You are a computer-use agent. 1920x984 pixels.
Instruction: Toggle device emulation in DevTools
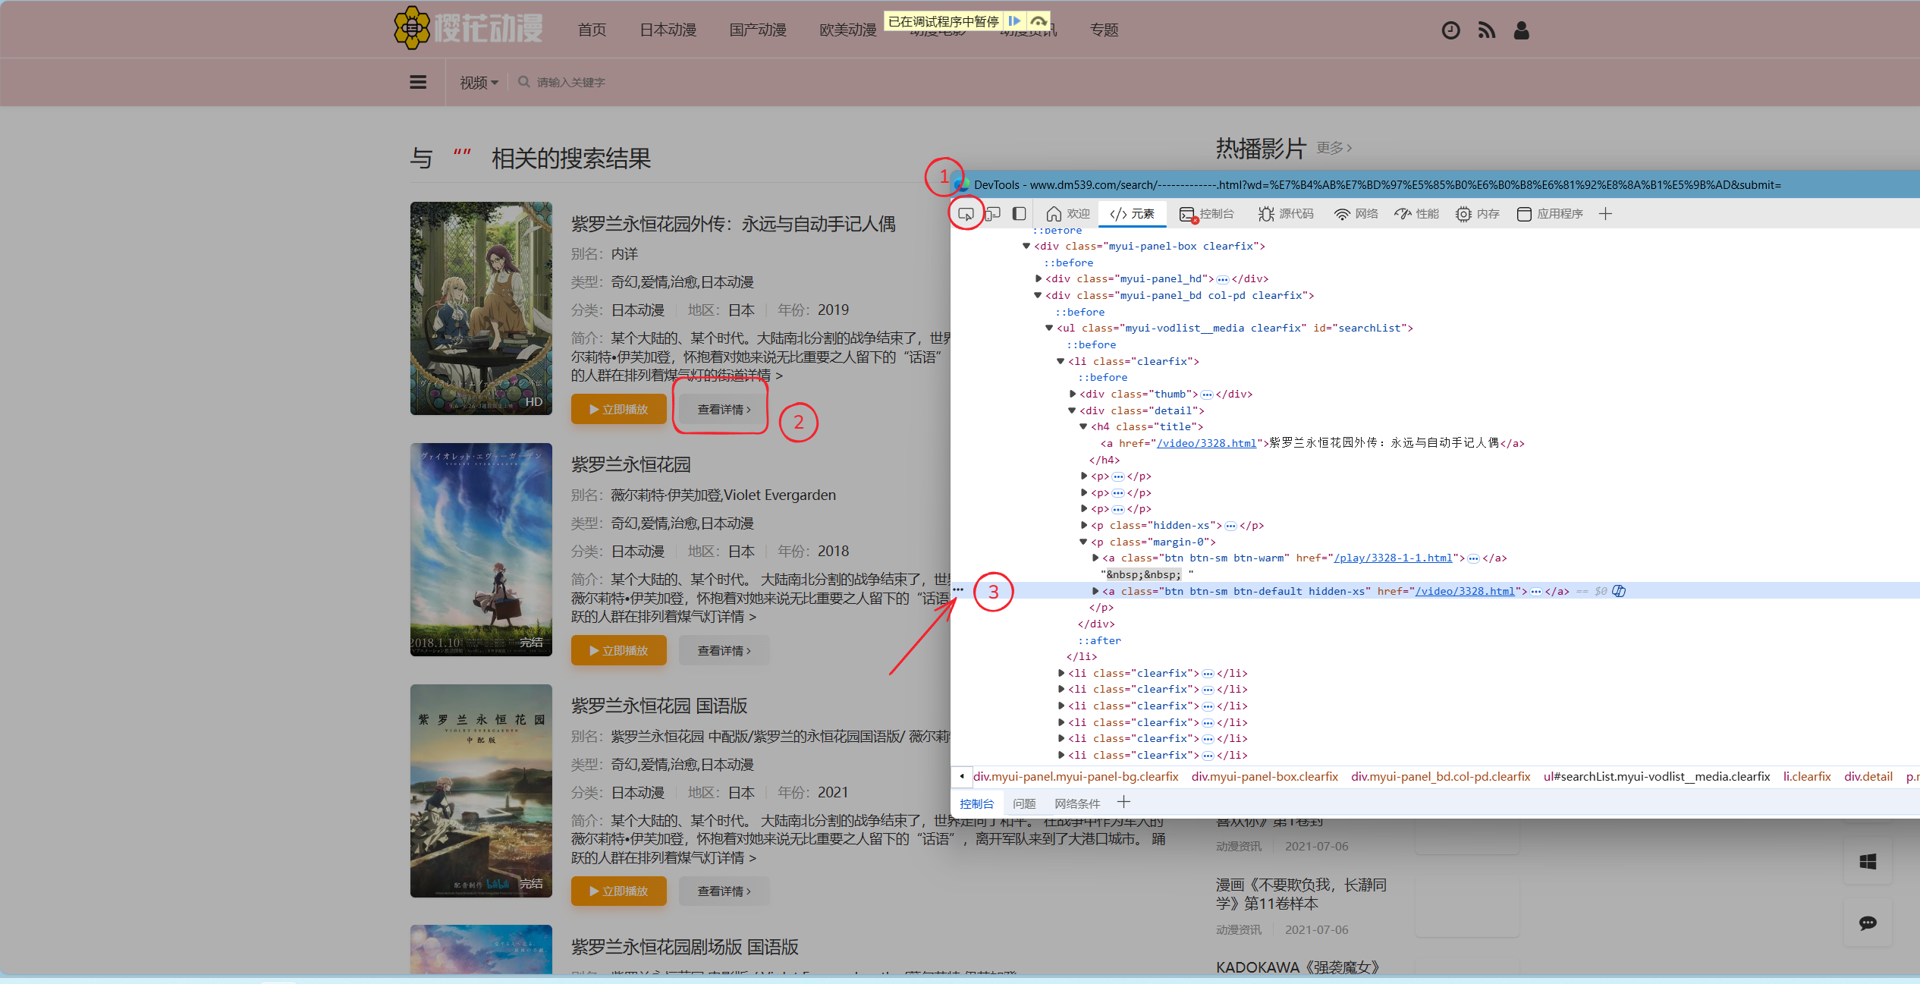click(x=993, y=214)
